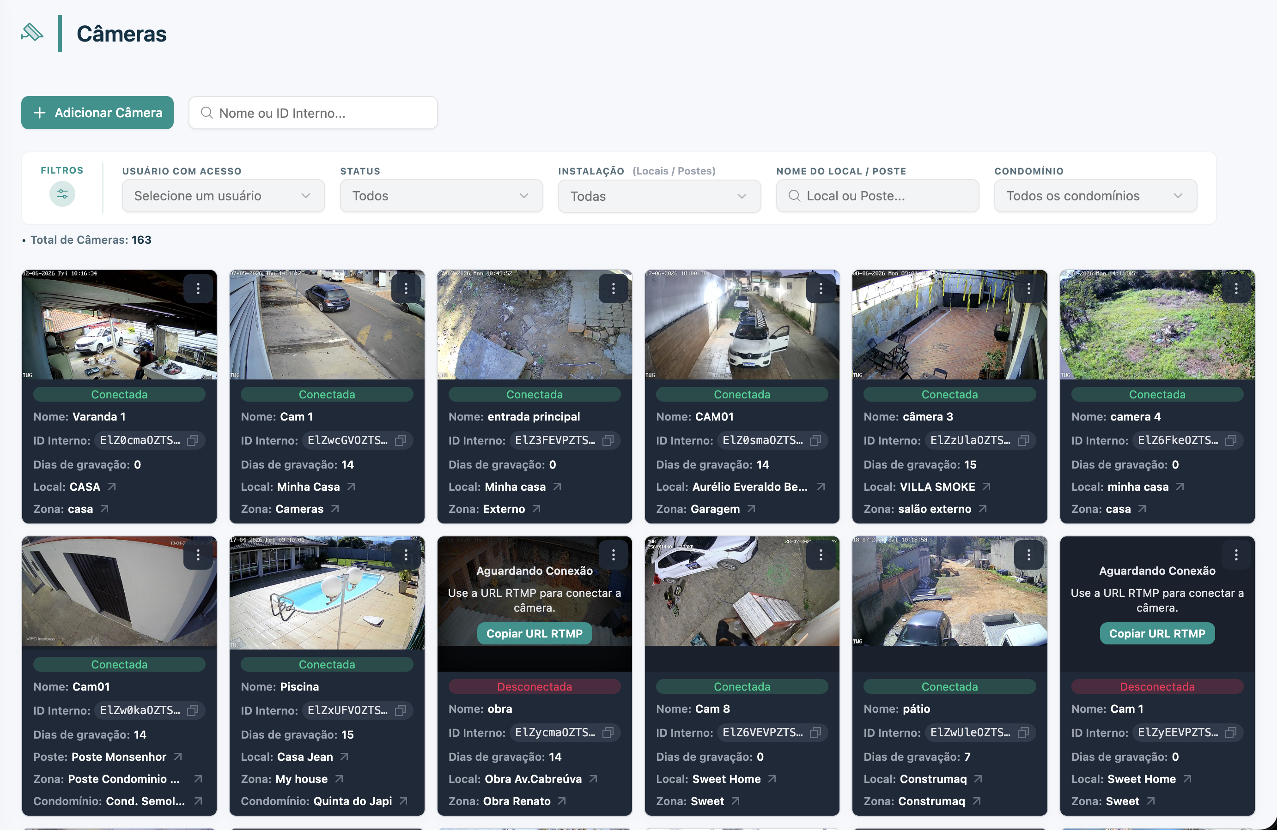Copy the internal ID of camera 4
The width and height of the screenshot is (1277, 830).
[1231, 440]
